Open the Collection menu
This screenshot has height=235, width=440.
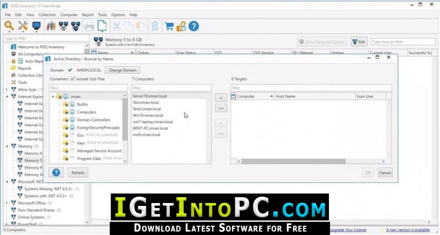tap(47, 15)
